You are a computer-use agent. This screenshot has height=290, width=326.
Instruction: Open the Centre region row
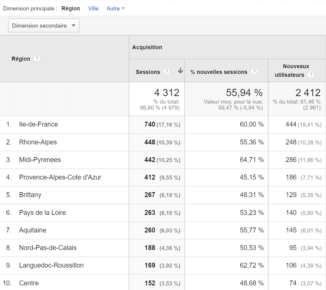(x=29, y=283)
